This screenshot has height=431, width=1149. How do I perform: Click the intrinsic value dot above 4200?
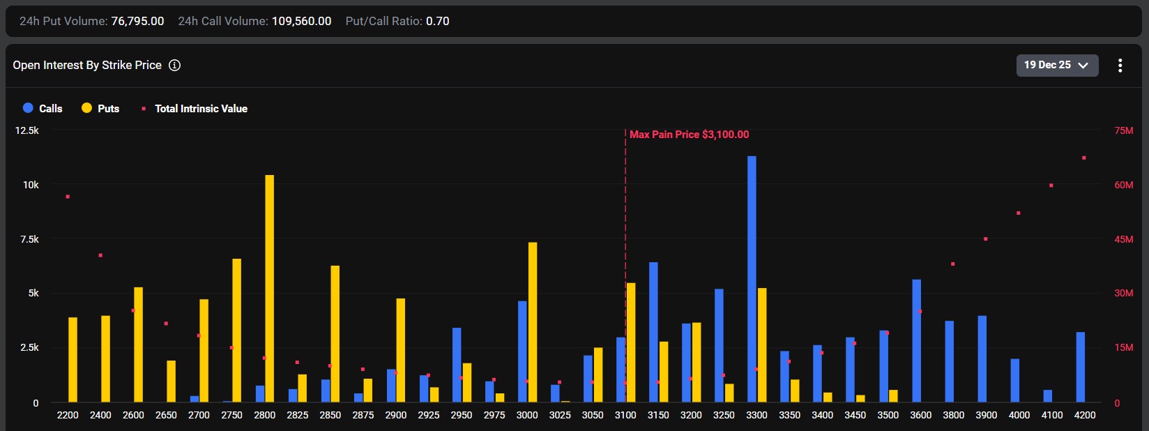point(1084,158)
